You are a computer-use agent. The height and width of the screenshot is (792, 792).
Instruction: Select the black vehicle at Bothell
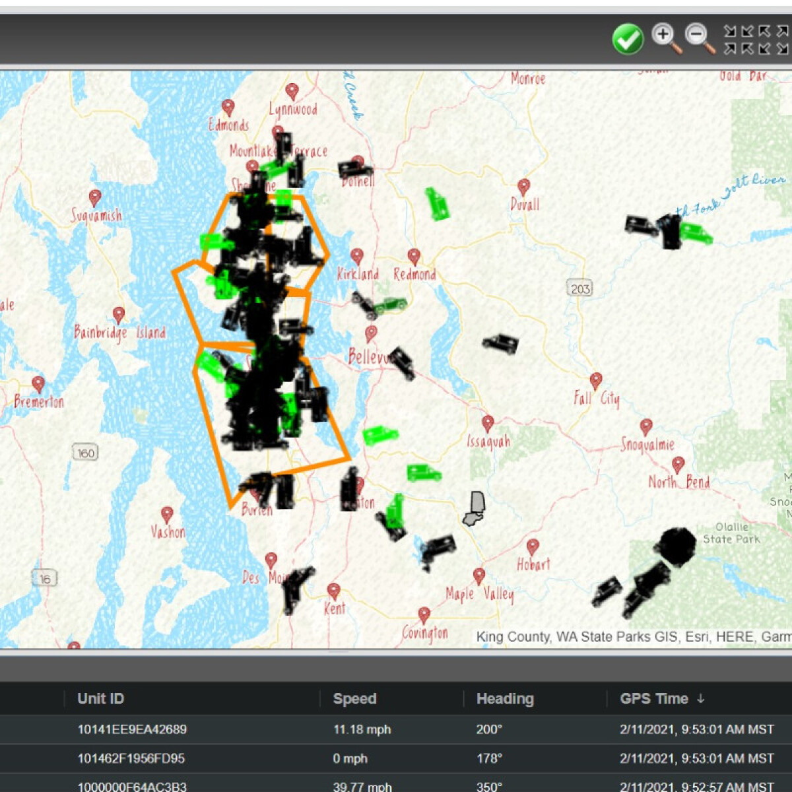coord(355,170)
